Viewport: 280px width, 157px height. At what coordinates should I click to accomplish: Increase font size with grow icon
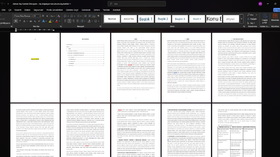tap(43, 16)
